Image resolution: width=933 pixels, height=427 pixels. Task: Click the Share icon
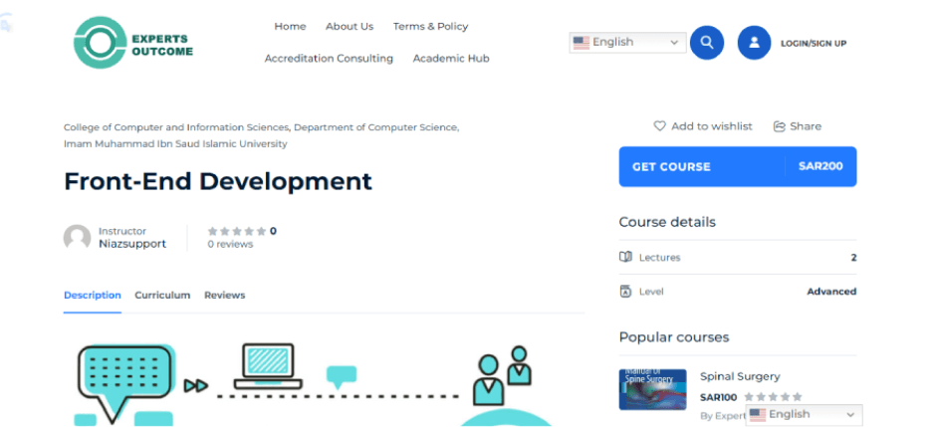[779, 126]
